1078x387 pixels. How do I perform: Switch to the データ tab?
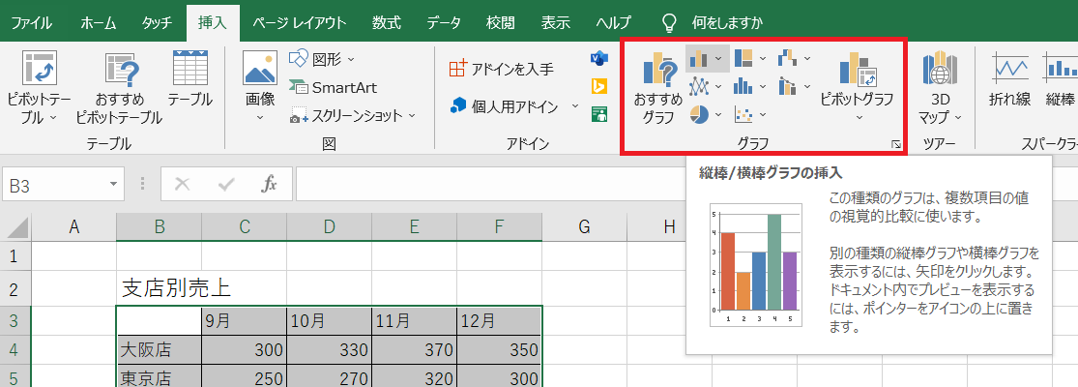click(x=444, y=22)
